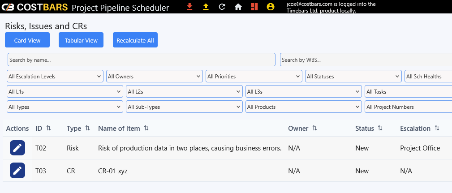Open the All Owners filter dropdown
Image resolution: width=452 pixels, height=193 pixels.
pos(154,77)
